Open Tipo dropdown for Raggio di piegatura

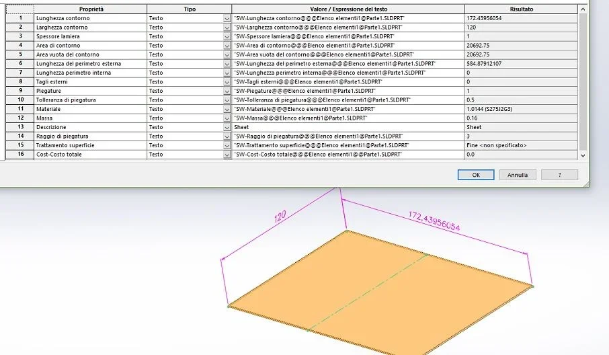point(227,136)
